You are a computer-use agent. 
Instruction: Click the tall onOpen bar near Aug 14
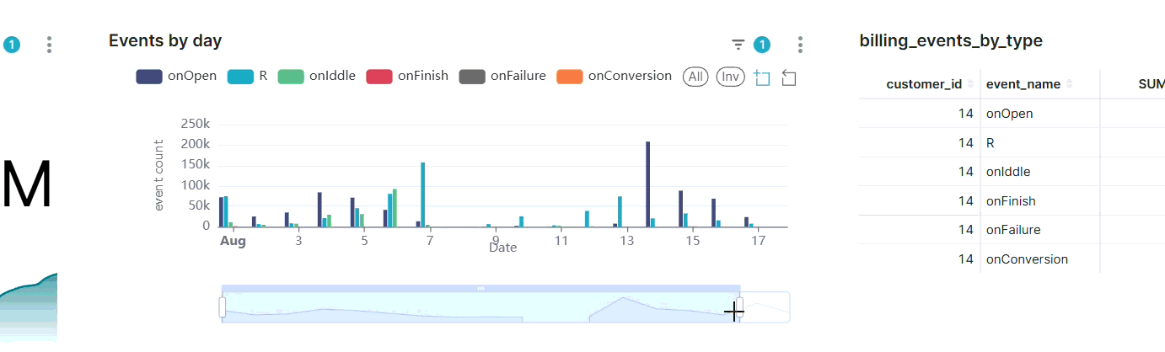pos(647,184)
